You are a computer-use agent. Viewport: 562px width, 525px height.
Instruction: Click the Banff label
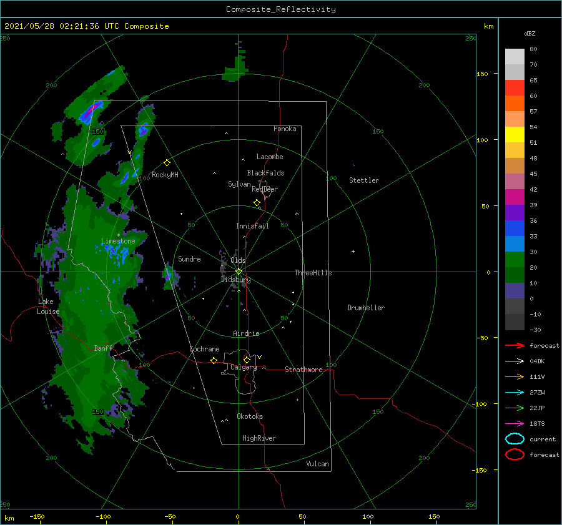click(103, 348)
